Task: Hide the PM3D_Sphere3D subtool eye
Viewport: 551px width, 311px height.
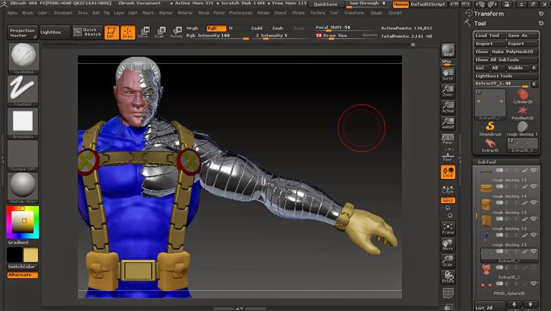Action: (x=533, y=283)
